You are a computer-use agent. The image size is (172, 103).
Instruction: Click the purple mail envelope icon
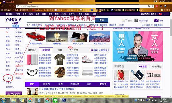[x=156, y=20]
